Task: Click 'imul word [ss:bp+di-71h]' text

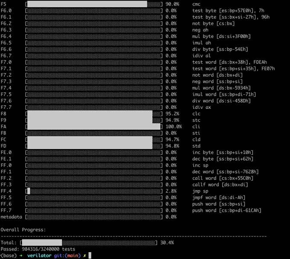Action: click(224, 94)
